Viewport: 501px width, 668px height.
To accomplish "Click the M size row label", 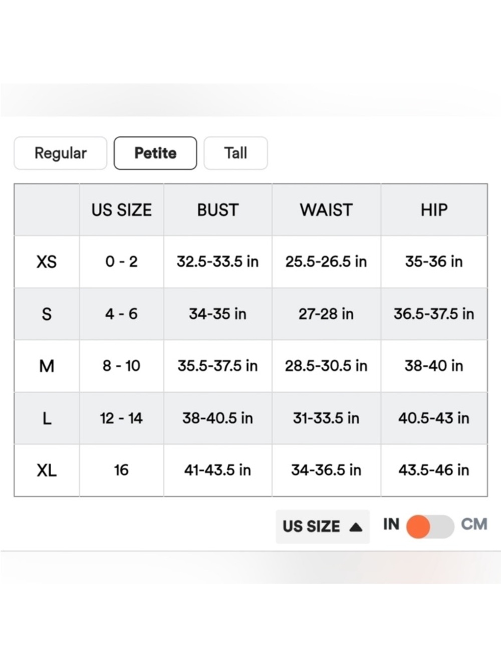I will tap(47, 366).
